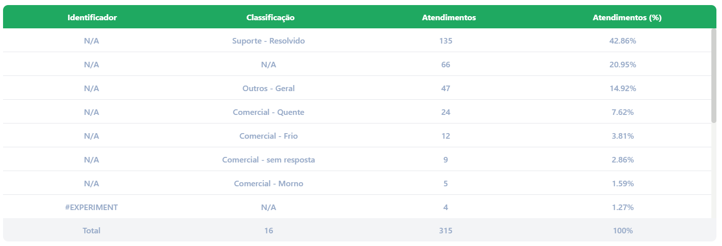Click the Outros - Geral classification
Image resolution: width=722 pixels, height=246 pixels.
point(268,88)
